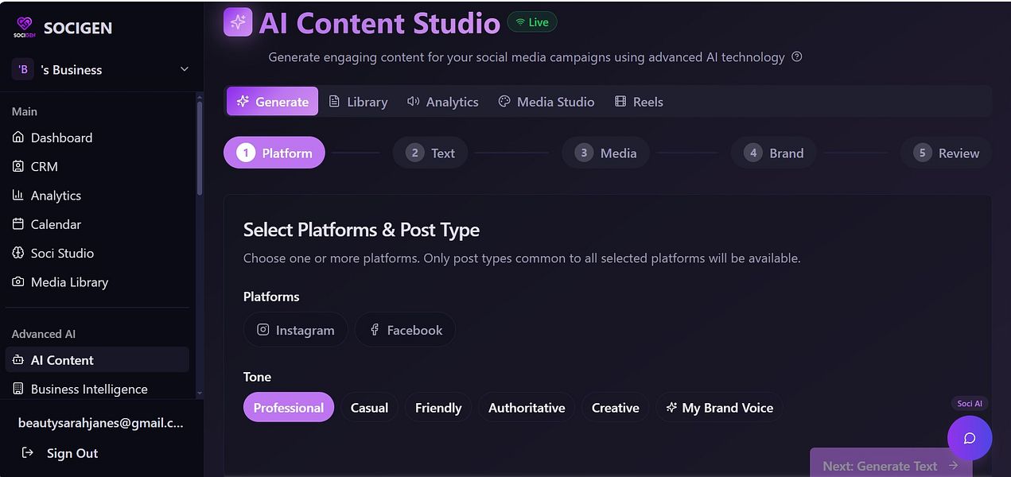Click Sign Out
1011x477 pixels.
pos(60,452)
